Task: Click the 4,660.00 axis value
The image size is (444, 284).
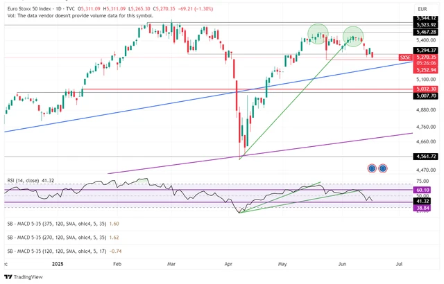Action: pyautogui.click(x=425, y=141)
